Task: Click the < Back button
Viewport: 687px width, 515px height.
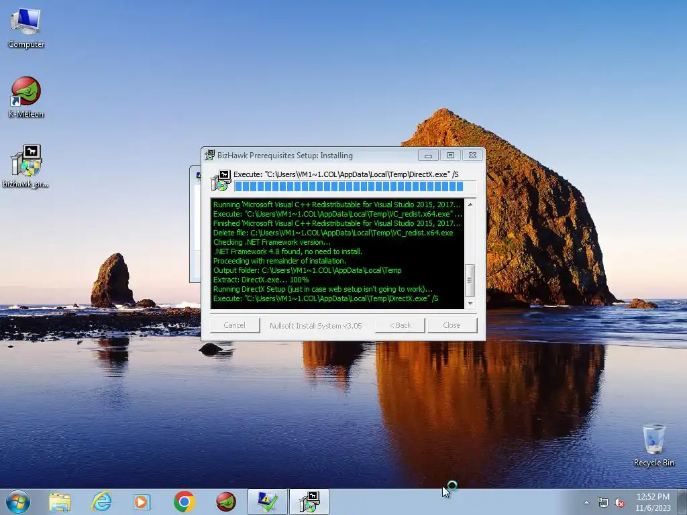Action: 400,325
